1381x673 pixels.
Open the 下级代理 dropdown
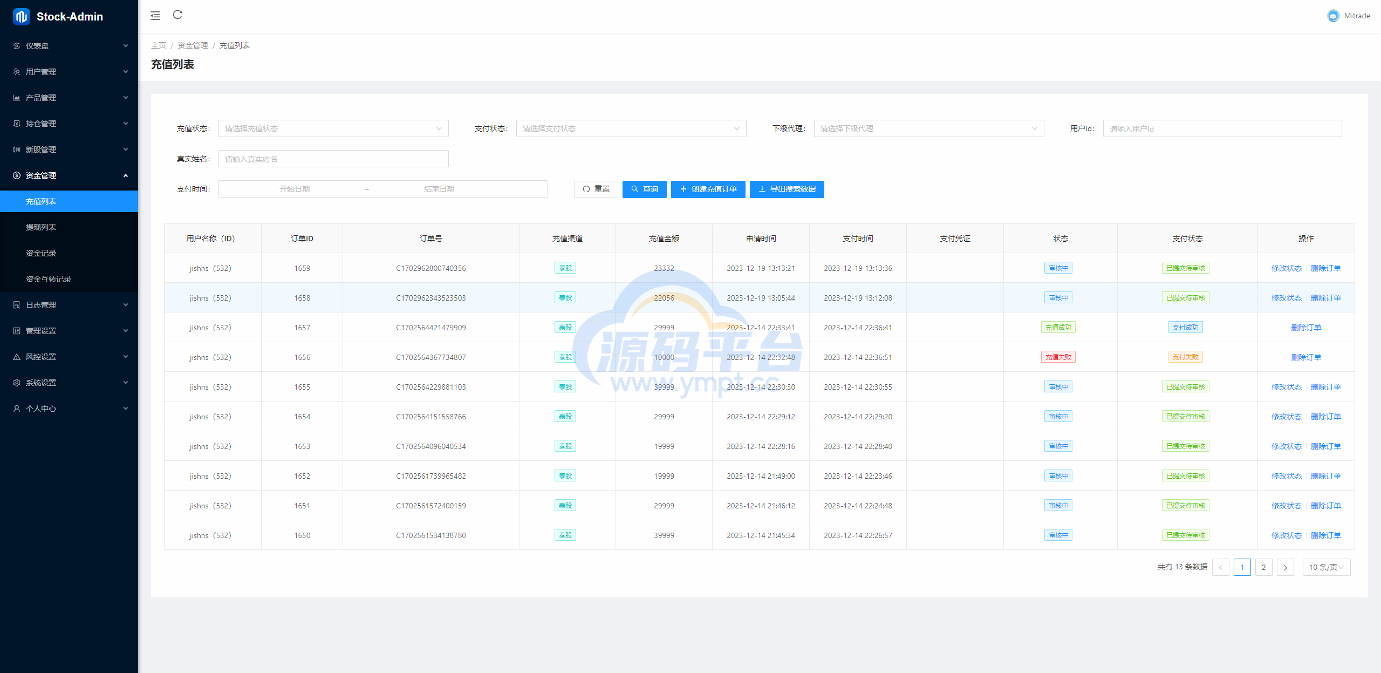[x=928, y=128]
